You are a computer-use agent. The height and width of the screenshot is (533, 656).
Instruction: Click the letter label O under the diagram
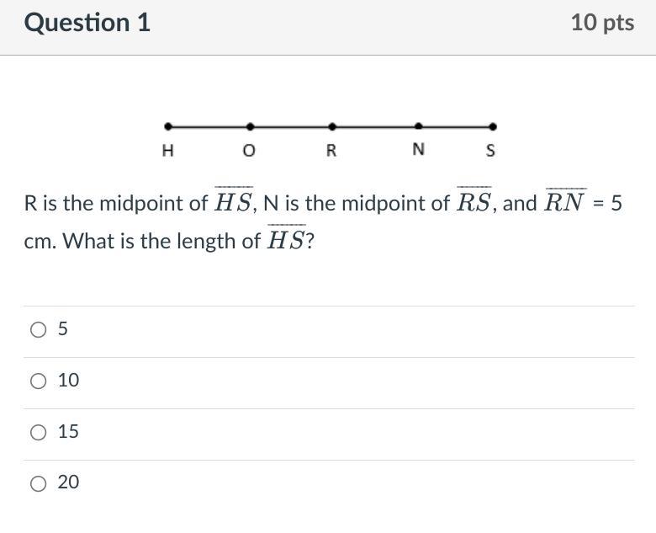coord(248,152)
